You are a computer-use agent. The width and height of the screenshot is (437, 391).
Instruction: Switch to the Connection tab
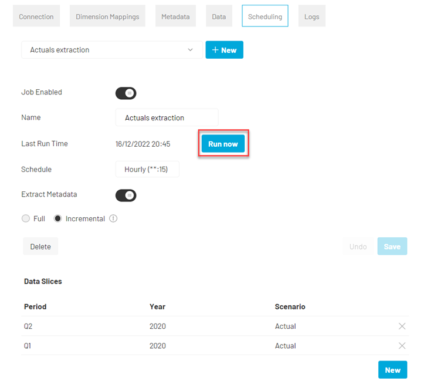36,16
